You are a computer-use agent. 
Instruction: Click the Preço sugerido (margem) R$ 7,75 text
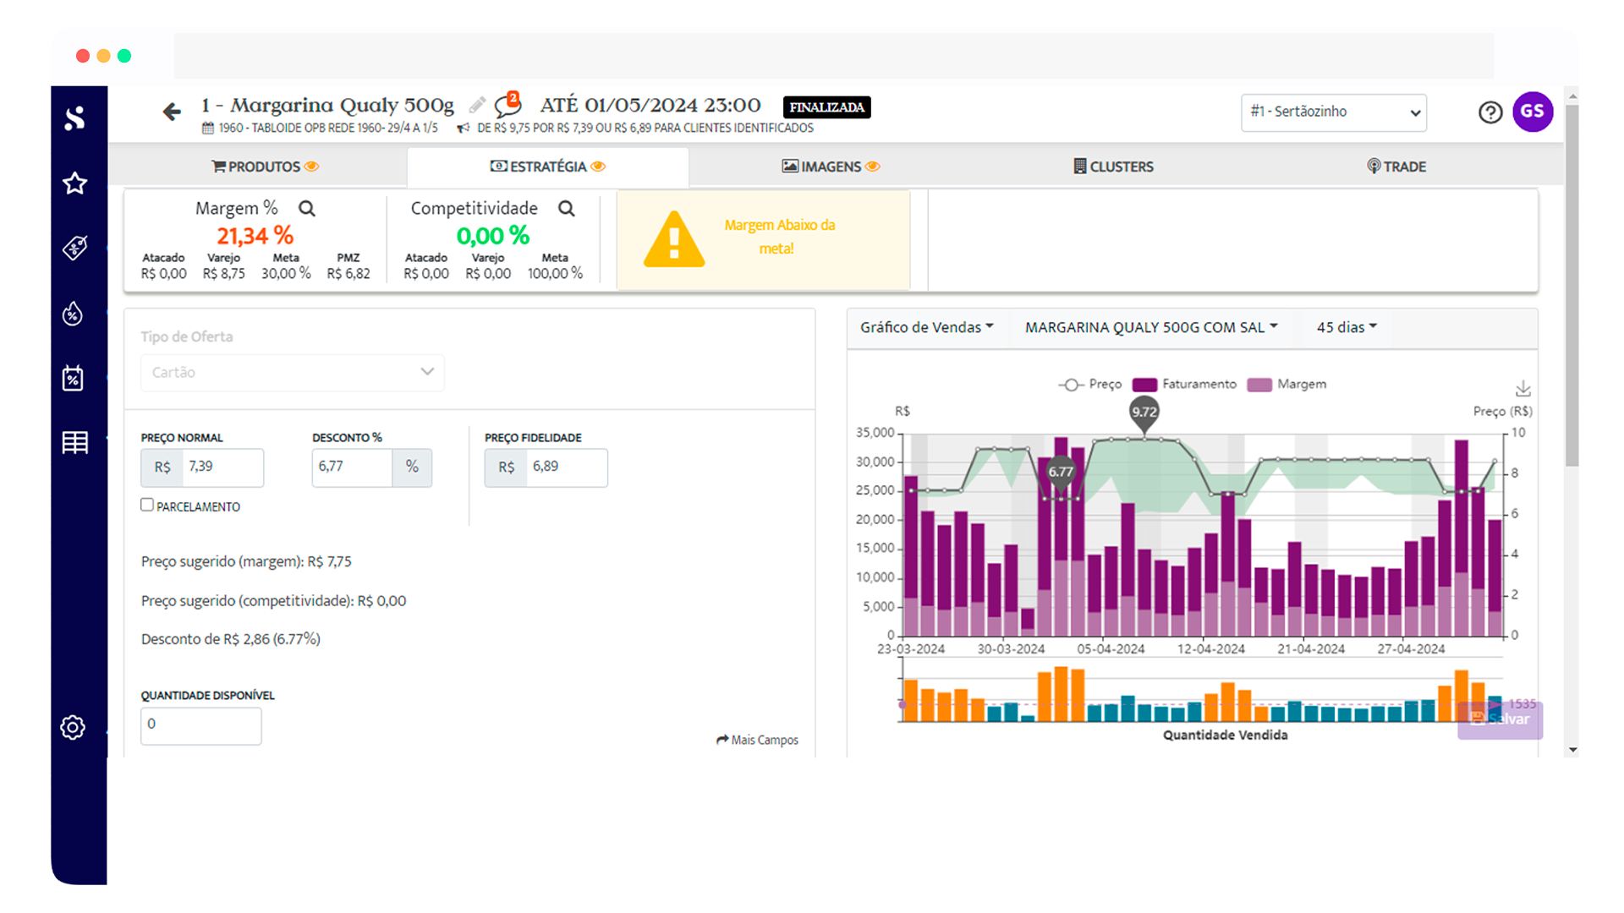(x=246, y=561)
